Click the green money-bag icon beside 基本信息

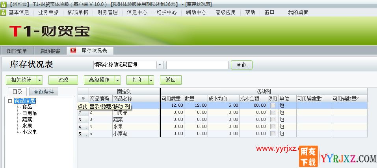tap(3, 13)
